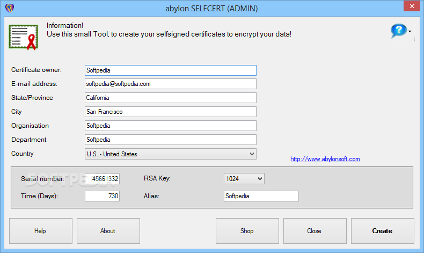
Task: Click the Close button at bottom
Action: (315, 231)
